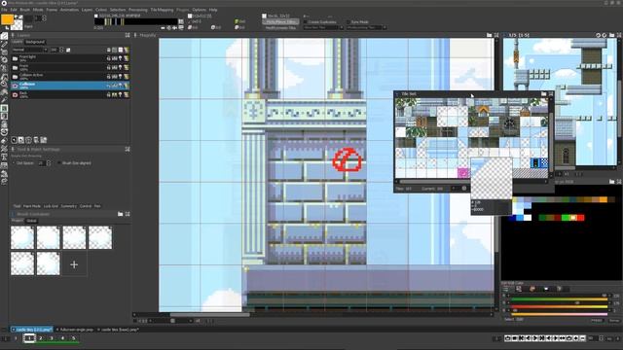This screenshot has width=623, height=350.
Task: Click the middle red-to-yellow color slider
Action: click(x=559, y=307)
